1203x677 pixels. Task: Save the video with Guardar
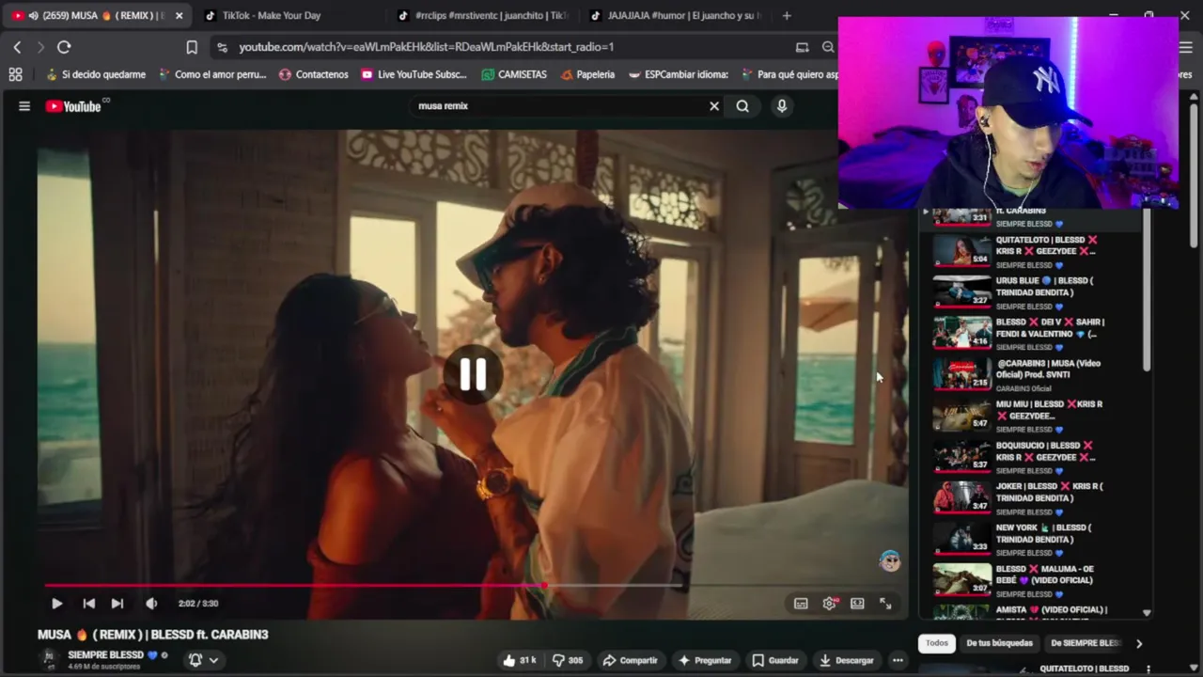coord(775,660)
